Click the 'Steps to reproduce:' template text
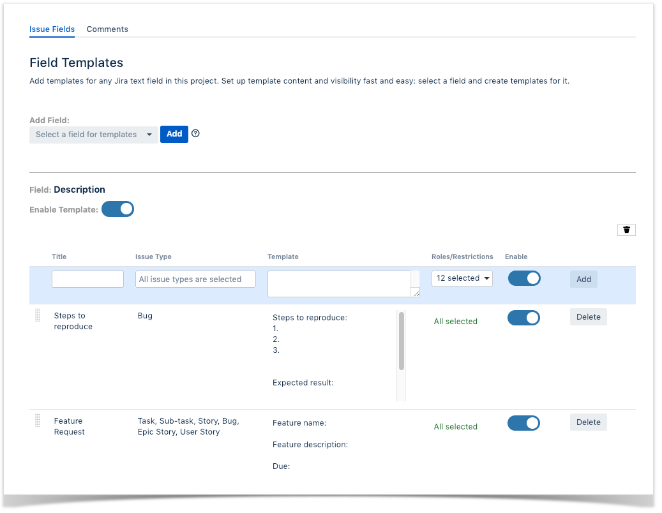This screenshot has width=662, height=513. 310,318
